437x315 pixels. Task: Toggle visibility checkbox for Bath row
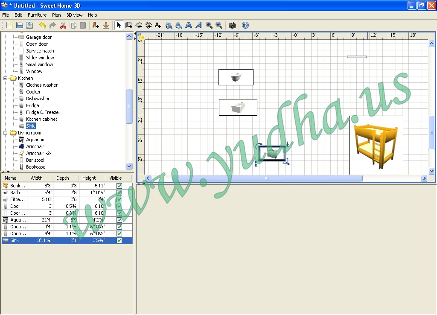point(119,192)
